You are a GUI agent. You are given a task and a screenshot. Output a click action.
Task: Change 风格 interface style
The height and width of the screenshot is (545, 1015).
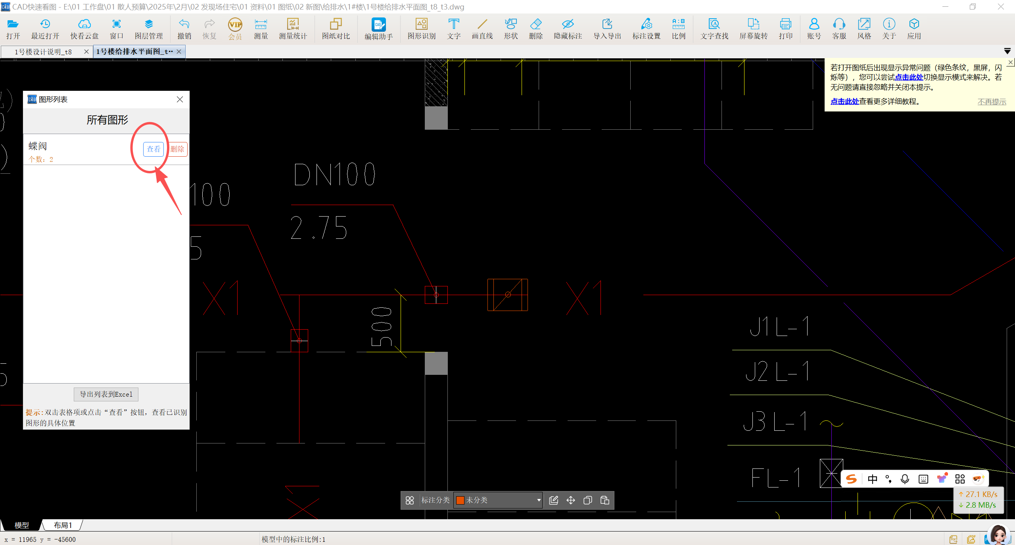tap(864, 29)
